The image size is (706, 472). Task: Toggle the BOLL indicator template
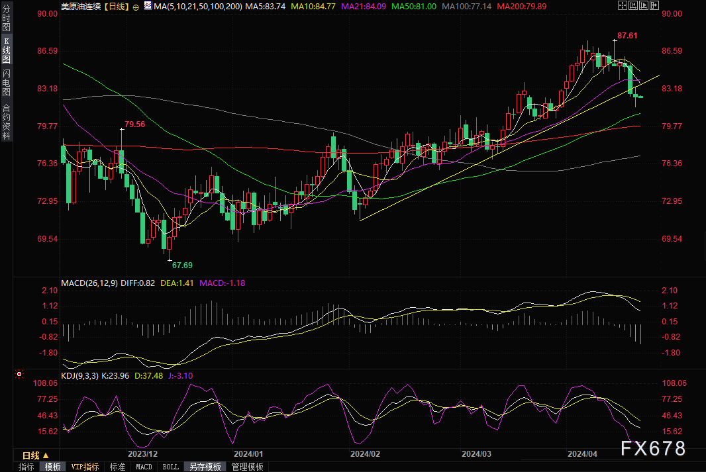170,467
